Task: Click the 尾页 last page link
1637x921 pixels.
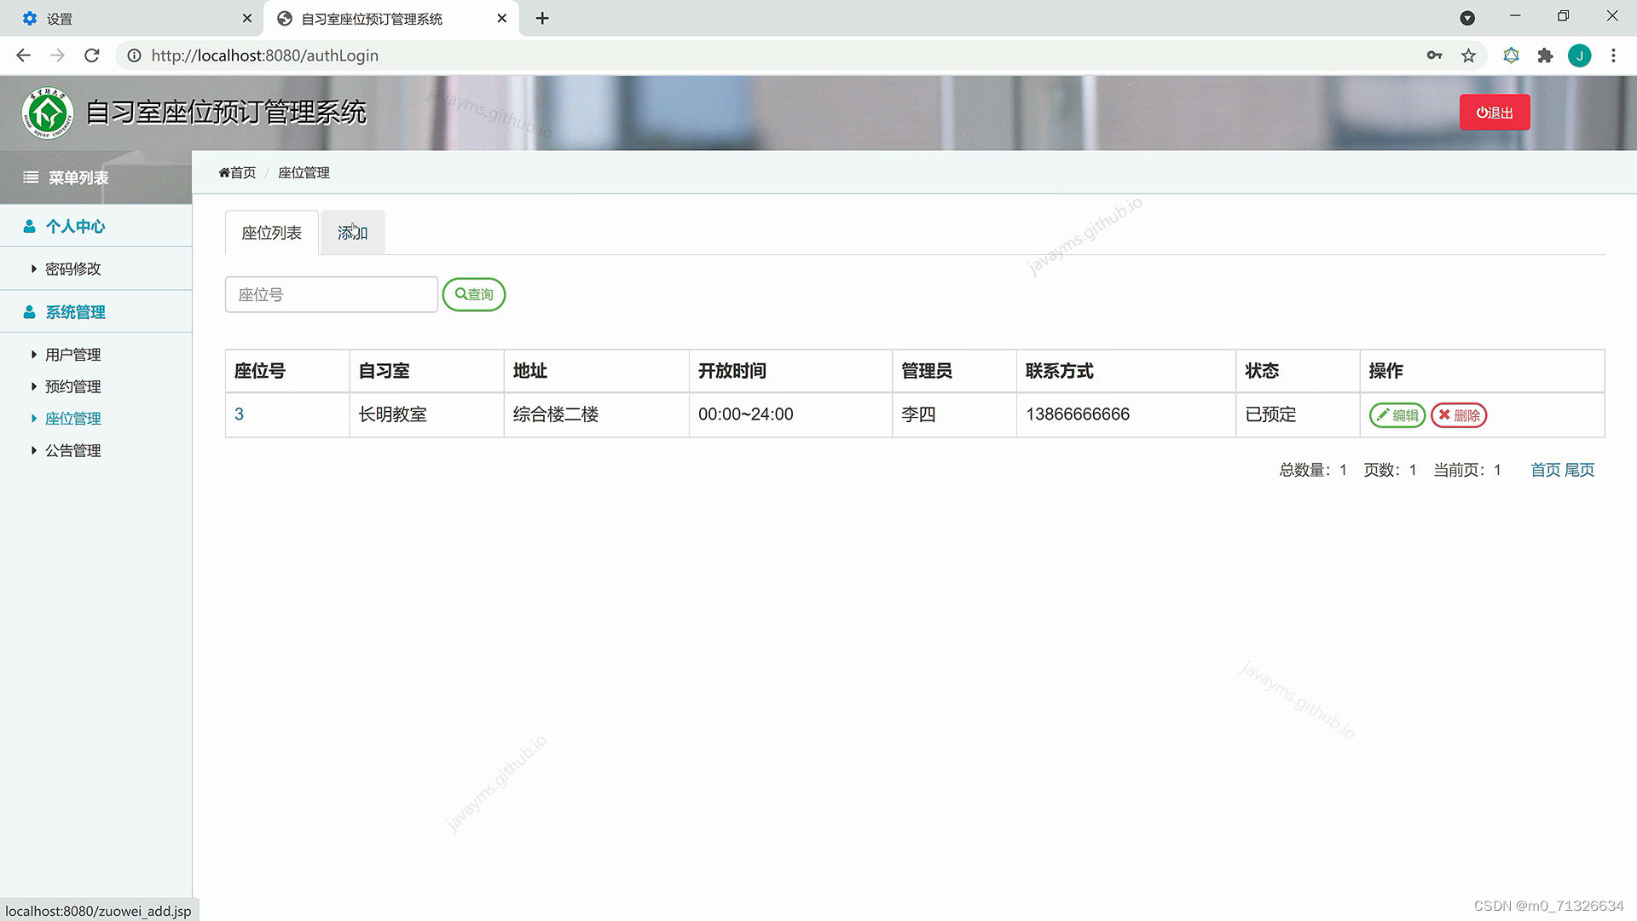Action: point(1581,470)
